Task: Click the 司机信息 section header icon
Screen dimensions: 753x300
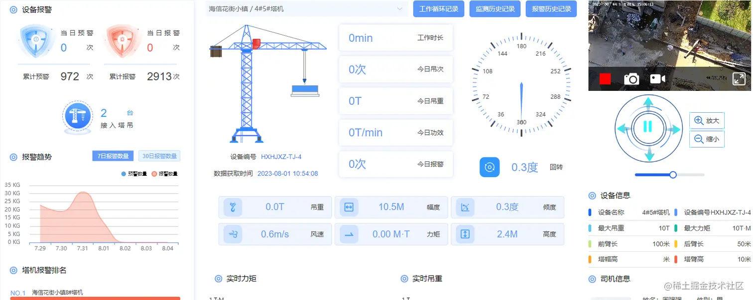Action: tap(592, 279)
